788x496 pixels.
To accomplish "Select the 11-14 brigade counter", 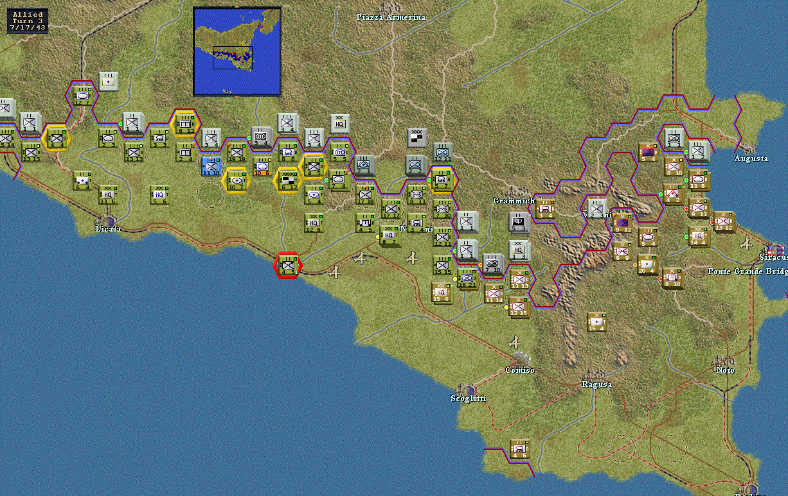I will 494,293.
